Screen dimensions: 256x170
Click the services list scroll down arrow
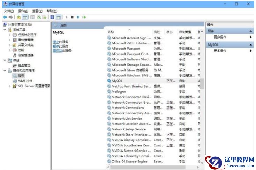(202, 163)
